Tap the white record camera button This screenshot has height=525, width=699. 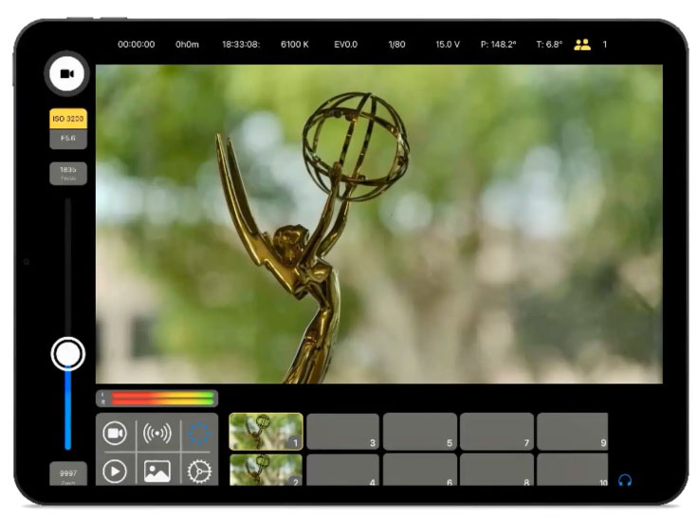point(67,74)
